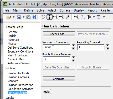Expand the dropdown arrow beside the folder icon

tap(13, 17)
